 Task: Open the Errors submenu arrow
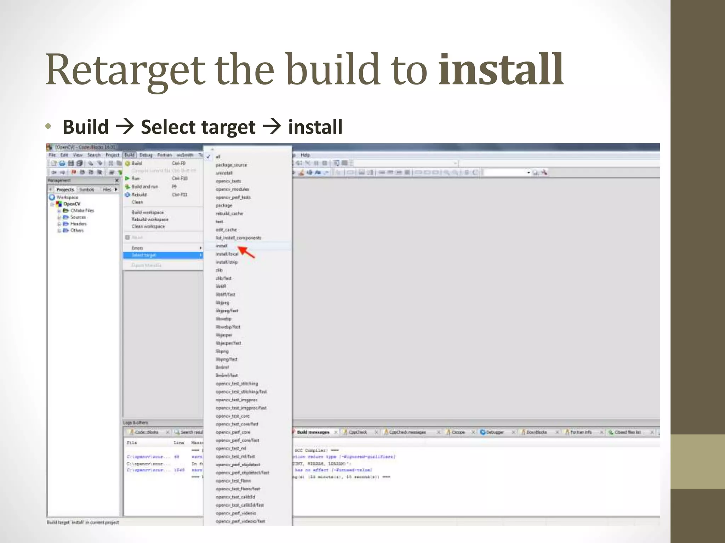(200, 248)
